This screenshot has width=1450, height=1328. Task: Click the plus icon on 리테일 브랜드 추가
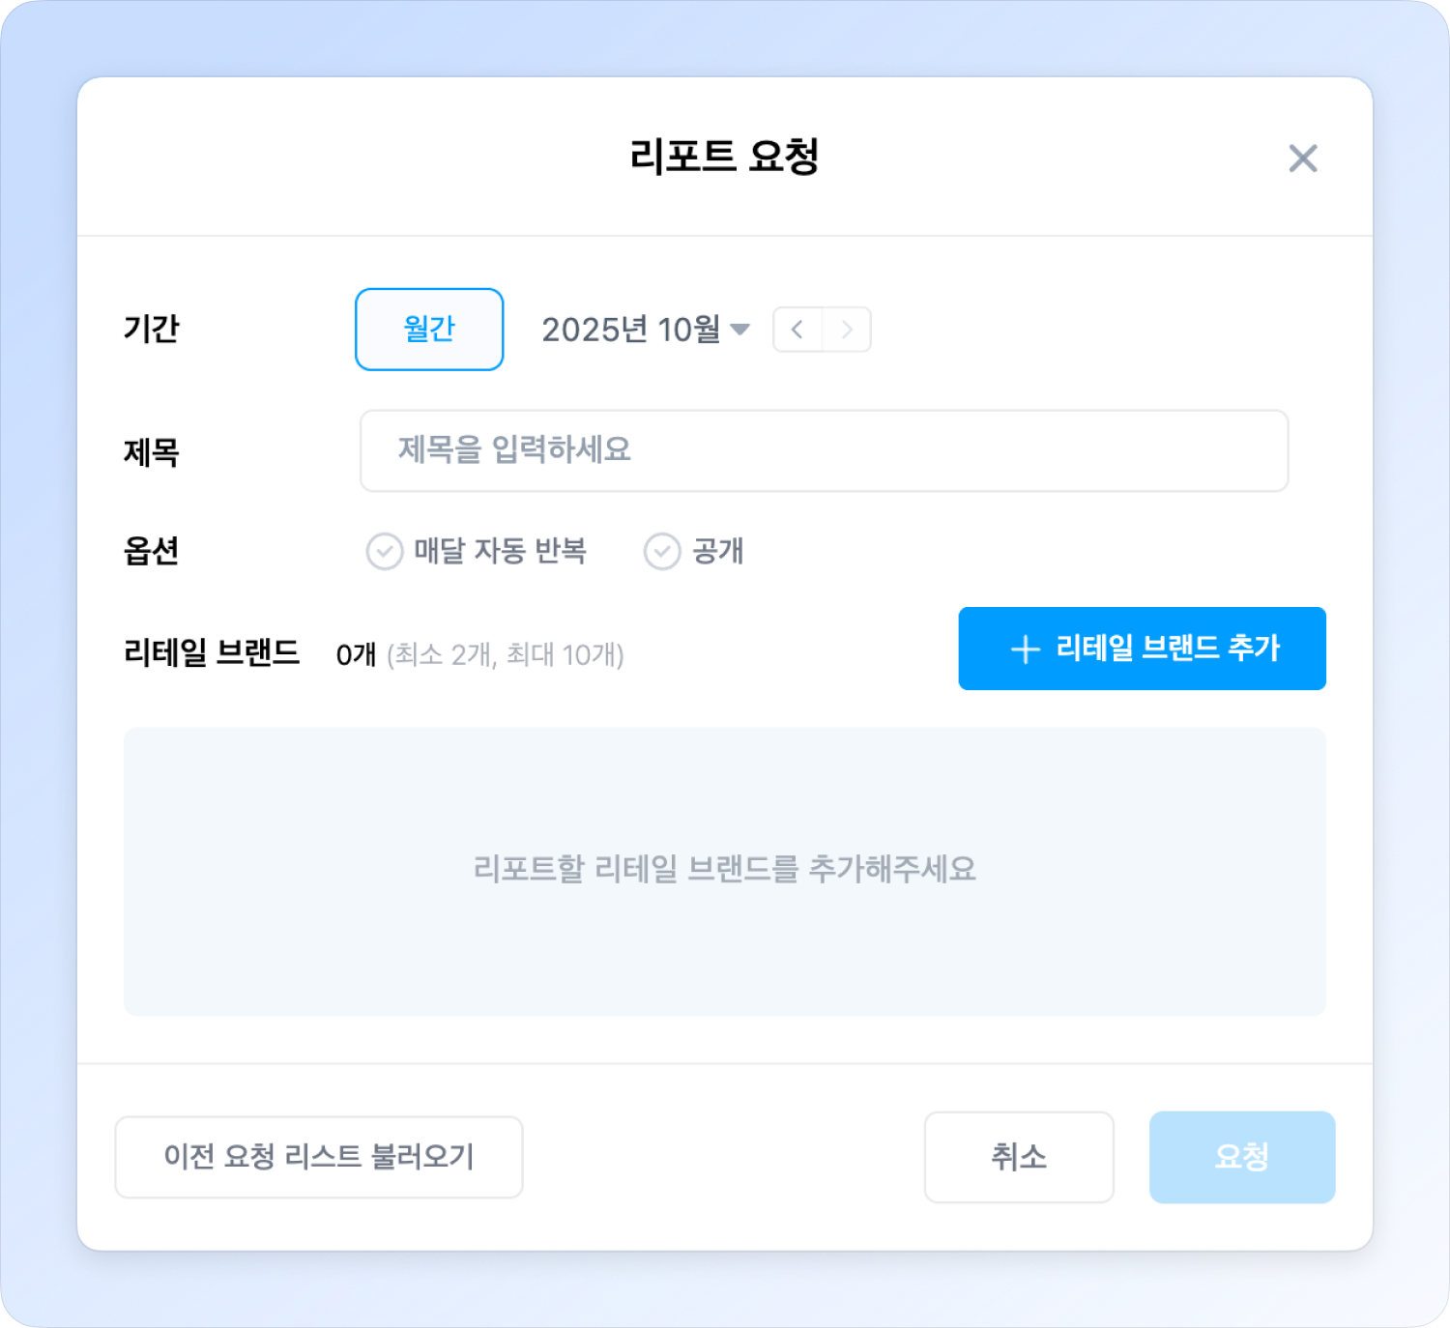pyautogui.click(x=1025, y=650)
